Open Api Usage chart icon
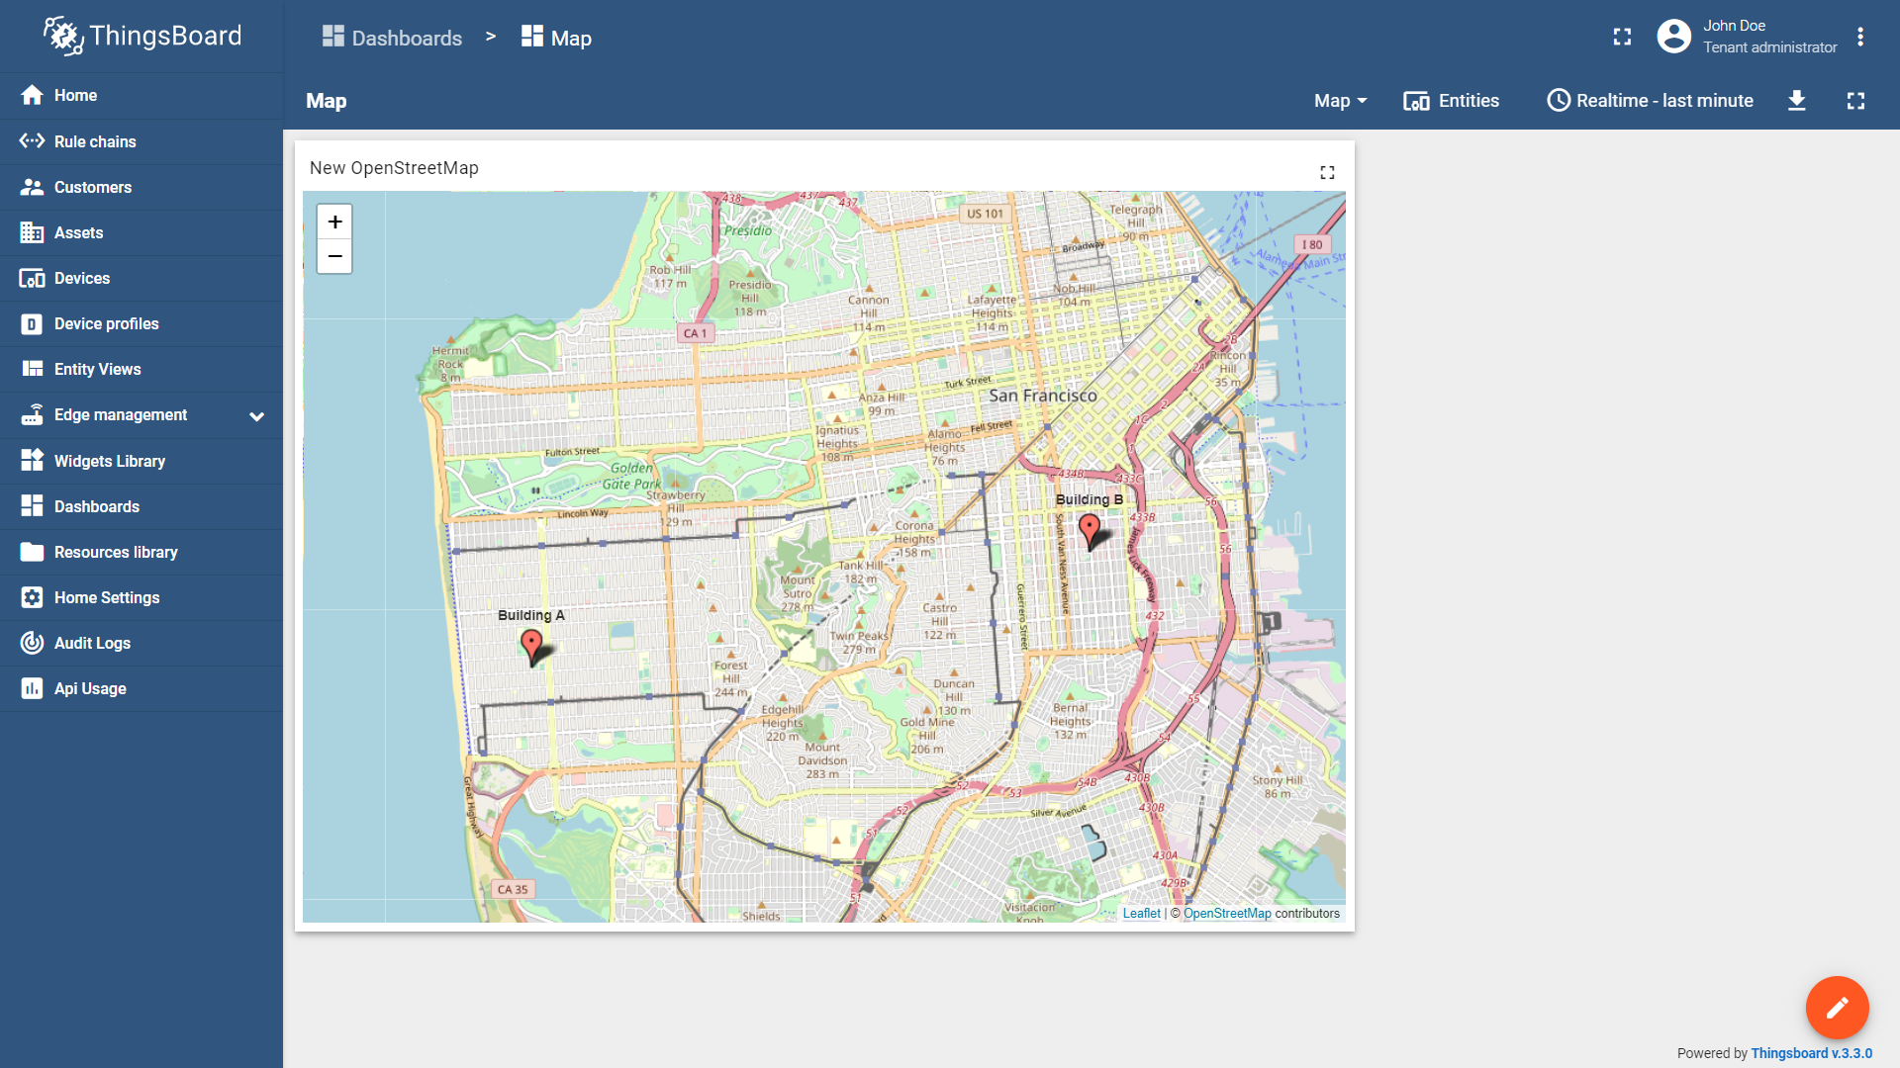1900x1068 pixels. point(32,688)
